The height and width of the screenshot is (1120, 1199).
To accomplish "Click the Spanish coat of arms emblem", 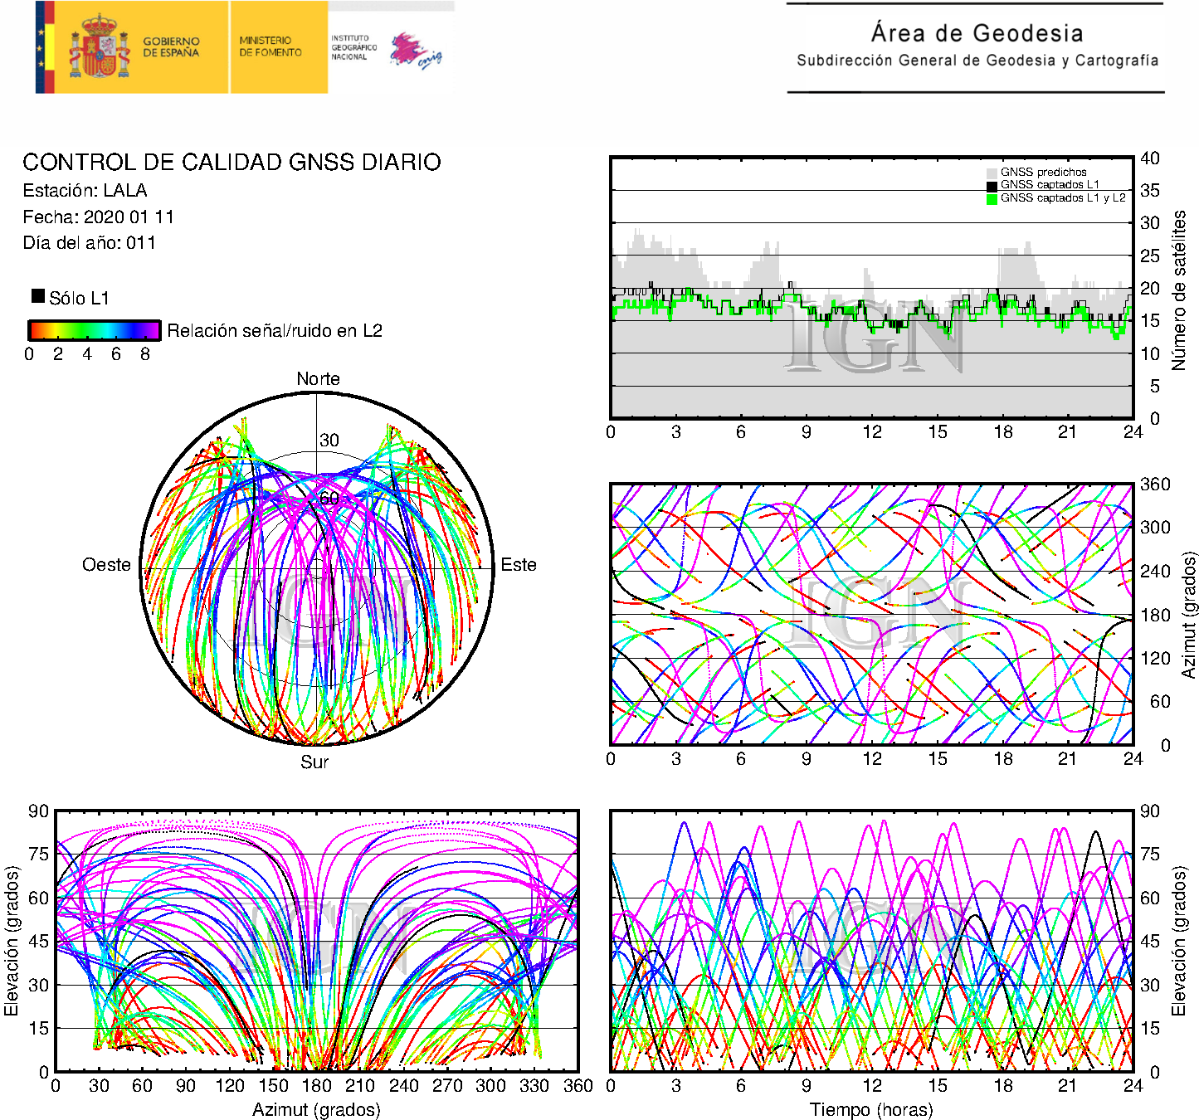I will pyautogui.click(x=99, y=48).
